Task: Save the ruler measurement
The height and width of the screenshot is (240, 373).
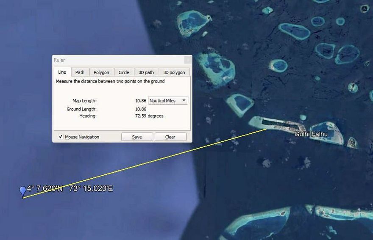Action: coord(137,137)
